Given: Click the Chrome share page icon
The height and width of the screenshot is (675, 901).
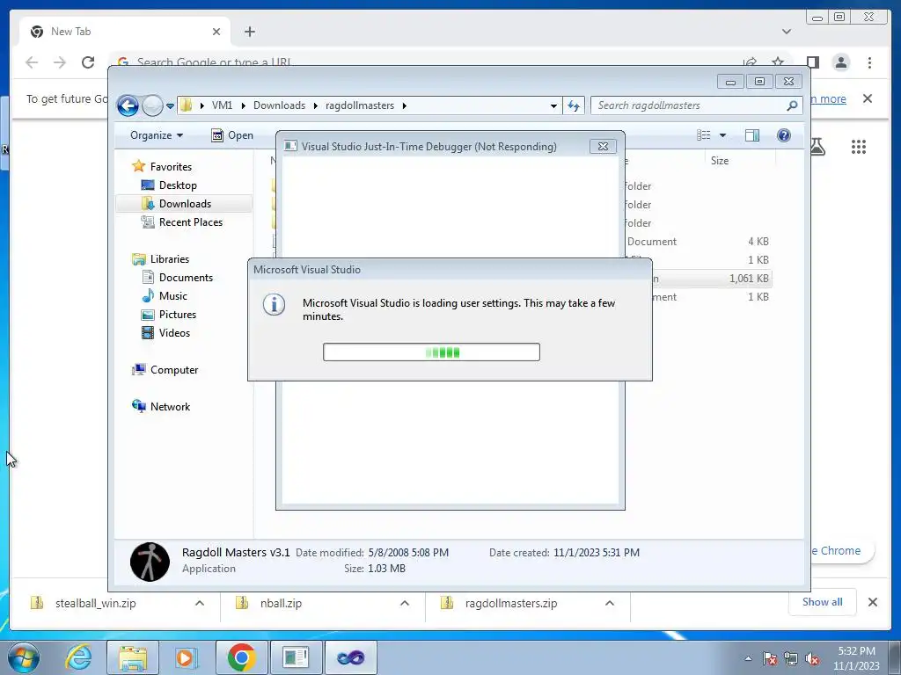Looking at the screenshot, I should click(750, 62).
